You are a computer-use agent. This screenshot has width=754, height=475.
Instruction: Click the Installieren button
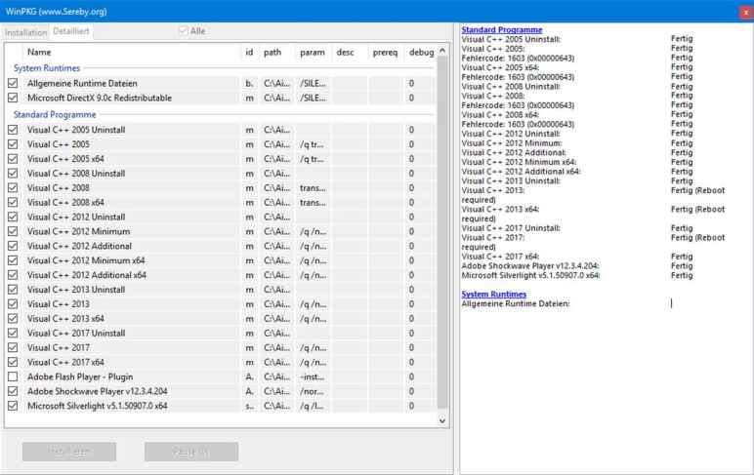pos(69,452)
